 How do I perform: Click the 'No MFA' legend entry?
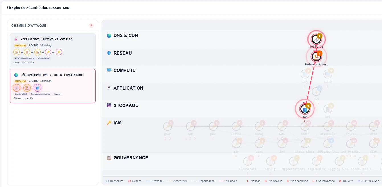pos(346,181)
